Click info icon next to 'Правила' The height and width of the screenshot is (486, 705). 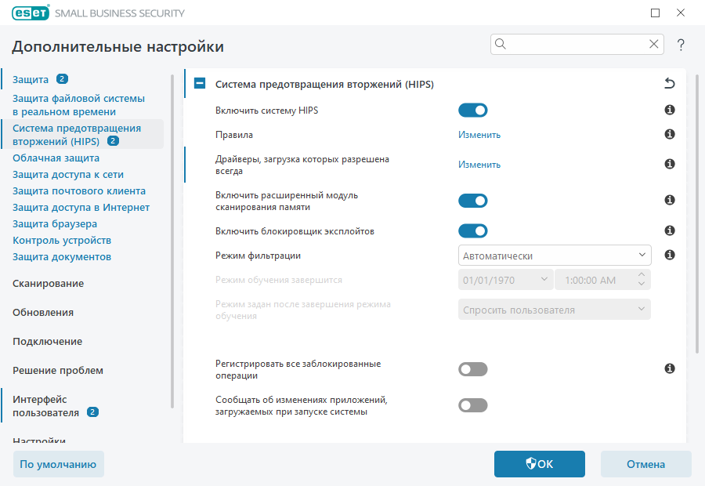[x=670, y=134]
